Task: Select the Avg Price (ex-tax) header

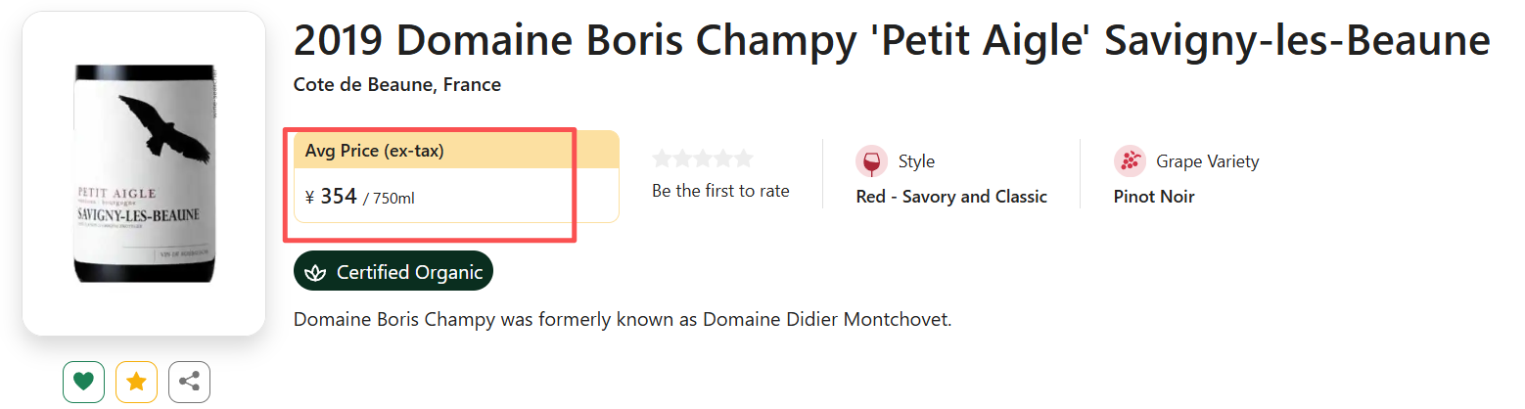Action: 375,151
